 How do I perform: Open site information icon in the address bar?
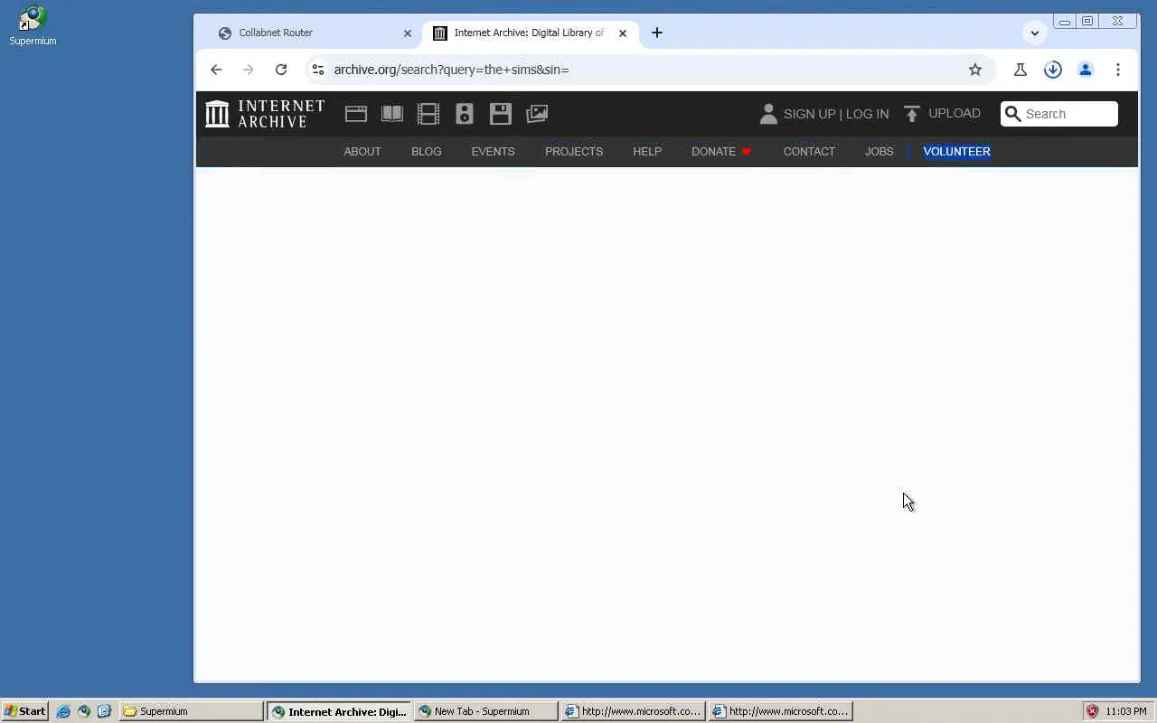click(x=318, y=70)
